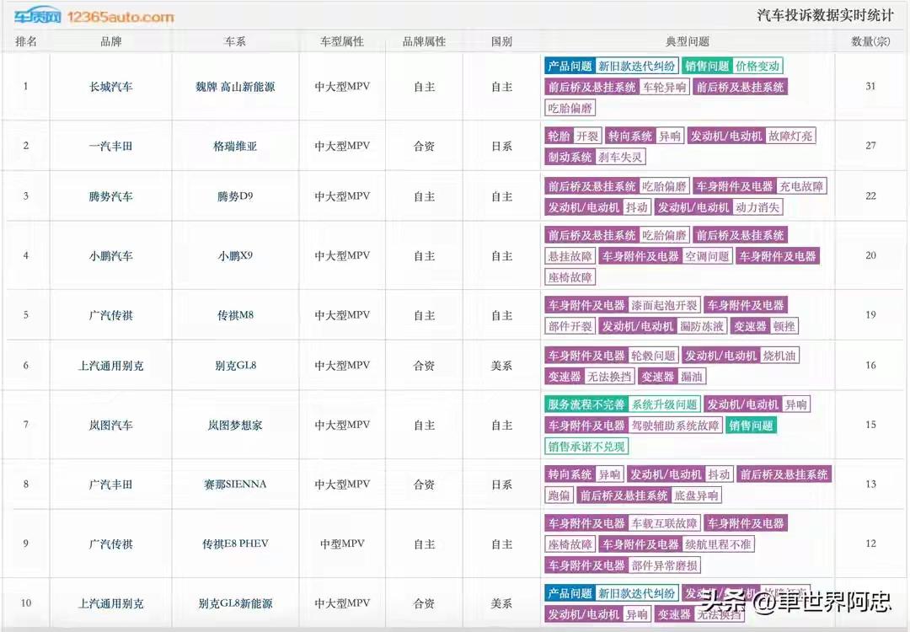
Task: Select the 烧机油 tag
Action: (779, 355)
